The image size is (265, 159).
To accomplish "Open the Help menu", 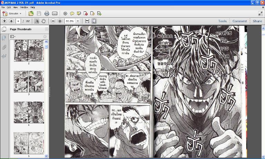I will click(x=33, y=8).
